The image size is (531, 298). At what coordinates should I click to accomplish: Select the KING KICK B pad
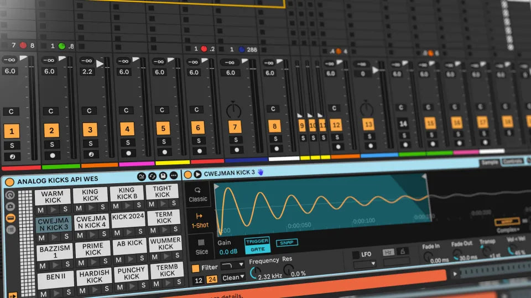point(126,193)
